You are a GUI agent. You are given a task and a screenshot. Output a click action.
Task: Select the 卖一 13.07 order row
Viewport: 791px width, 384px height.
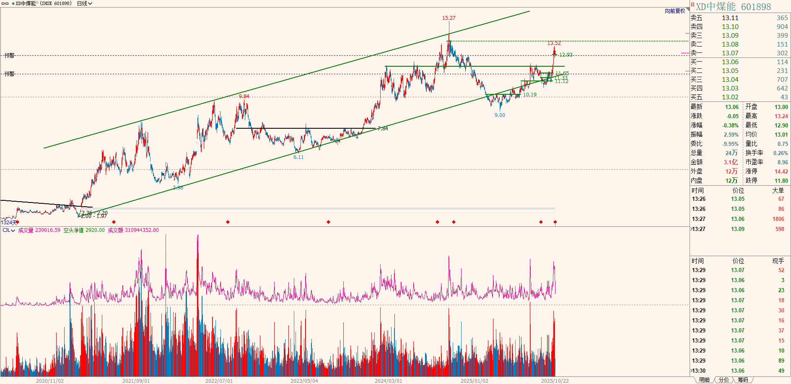point(740,53)
